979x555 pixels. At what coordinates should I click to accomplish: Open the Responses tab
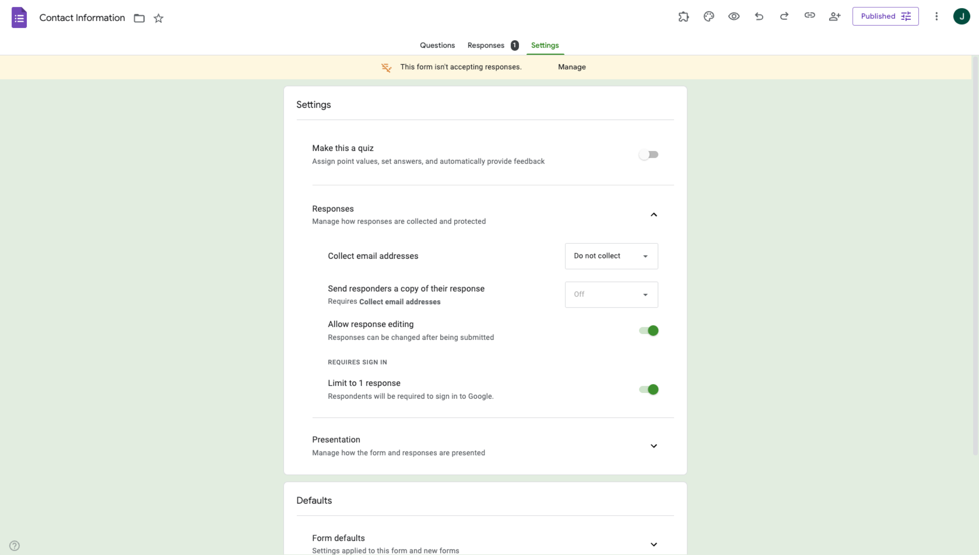[486, 45]
